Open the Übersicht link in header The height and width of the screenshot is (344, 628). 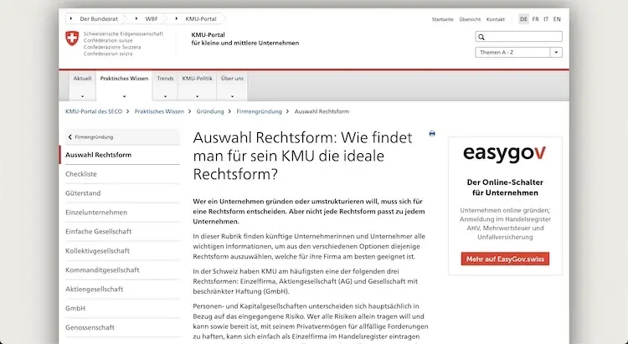point(470,19)
